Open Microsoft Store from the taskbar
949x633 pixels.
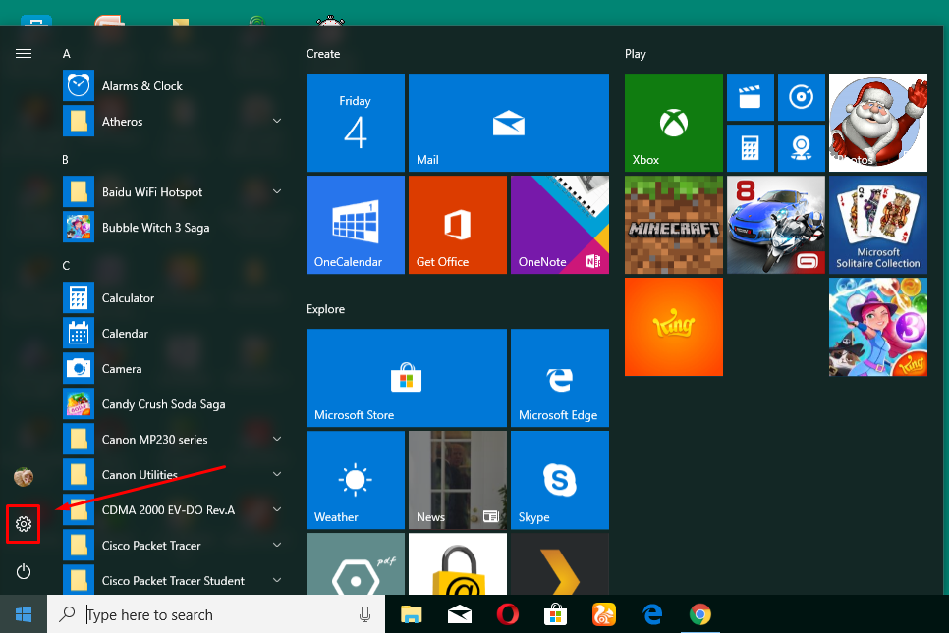tap(556, 614)
